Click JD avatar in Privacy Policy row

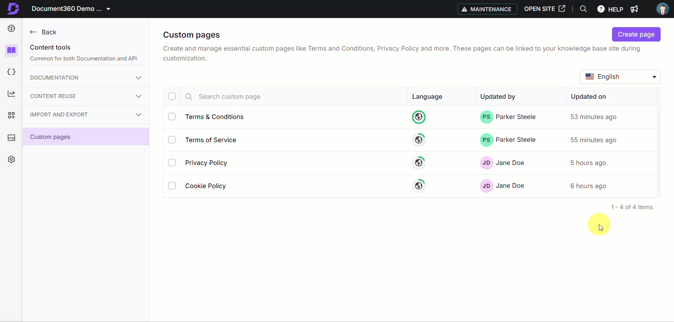[x=487, y=163]
